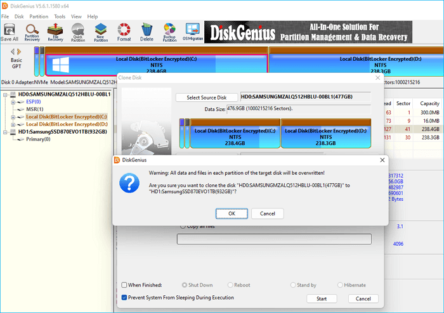Click the Data Size value field
This screenshot has width=444, height=313.
click(x=299, y=108)
